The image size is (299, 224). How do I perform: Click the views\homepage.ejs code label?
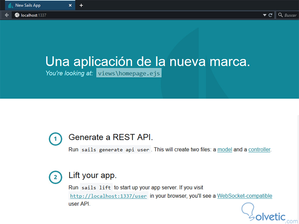click(129, 73)
